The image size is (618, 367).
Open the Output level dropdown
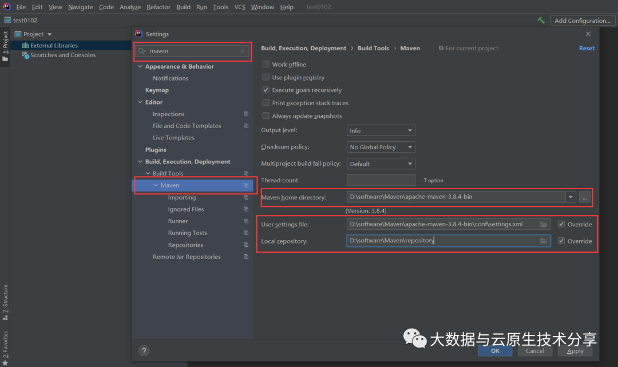coord(381,130)
